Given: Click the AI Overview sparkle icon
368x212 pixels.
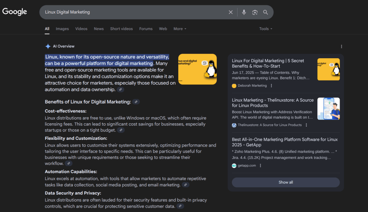Looking at the screenshot, I should (x=48, y=46).
